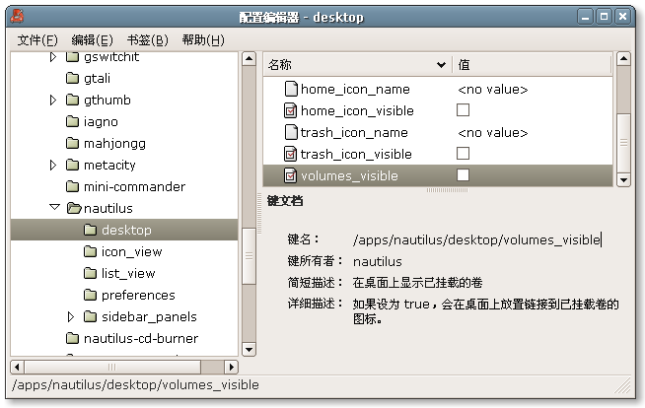The height and width of the screenshot is (408, 645).
Task: Click the gtali folder icon
Action: [72, 78]
